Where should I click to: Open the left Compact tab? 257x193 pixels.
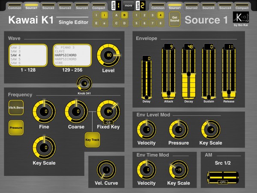(99, 6)
